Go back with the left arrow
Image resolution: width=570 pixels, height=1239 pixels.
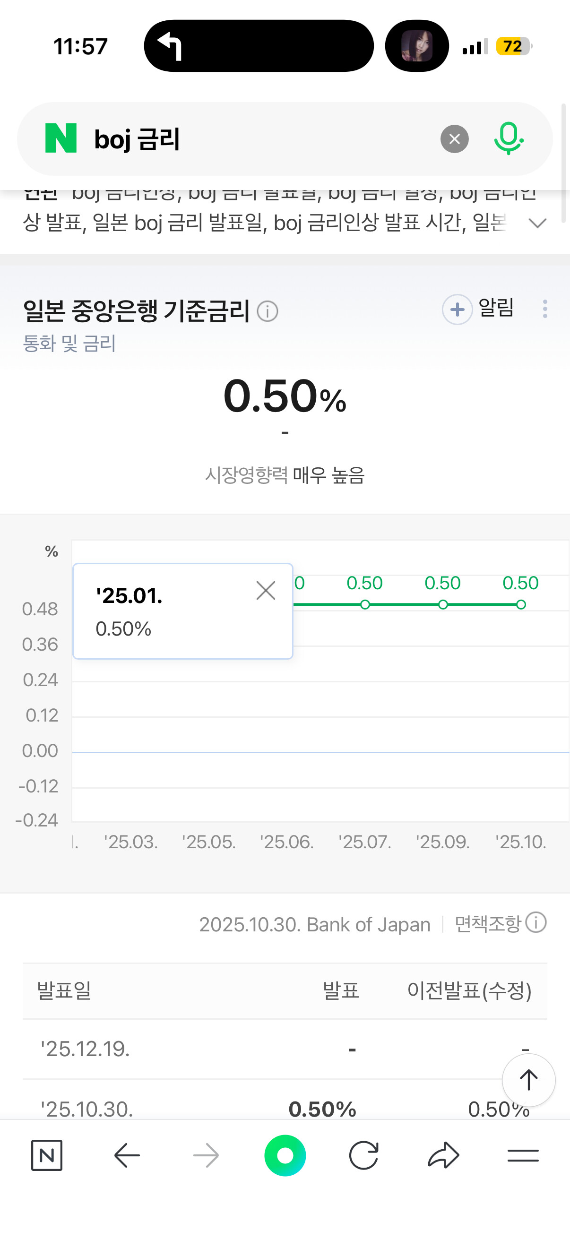coord(127,1155)
